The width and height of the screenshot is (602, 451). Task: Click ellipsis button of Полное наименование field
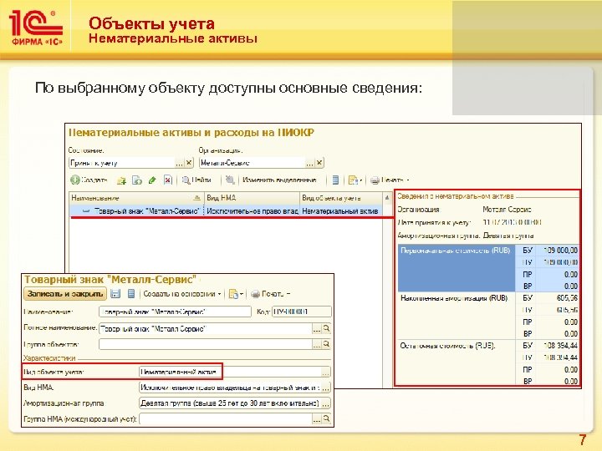click(x=317, y=329)
